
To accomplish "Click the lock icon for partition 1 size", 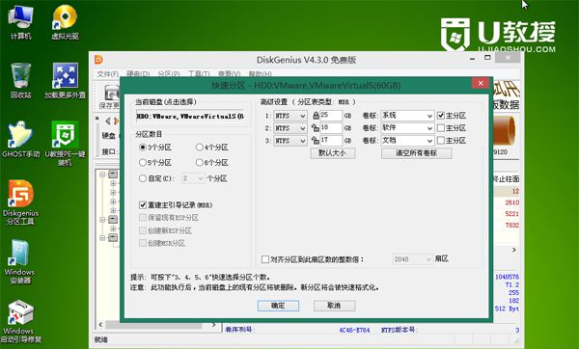I will coord(316,116).
